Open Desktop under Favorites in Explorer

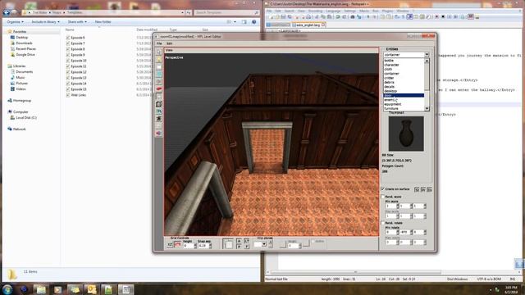pos(22,38)
